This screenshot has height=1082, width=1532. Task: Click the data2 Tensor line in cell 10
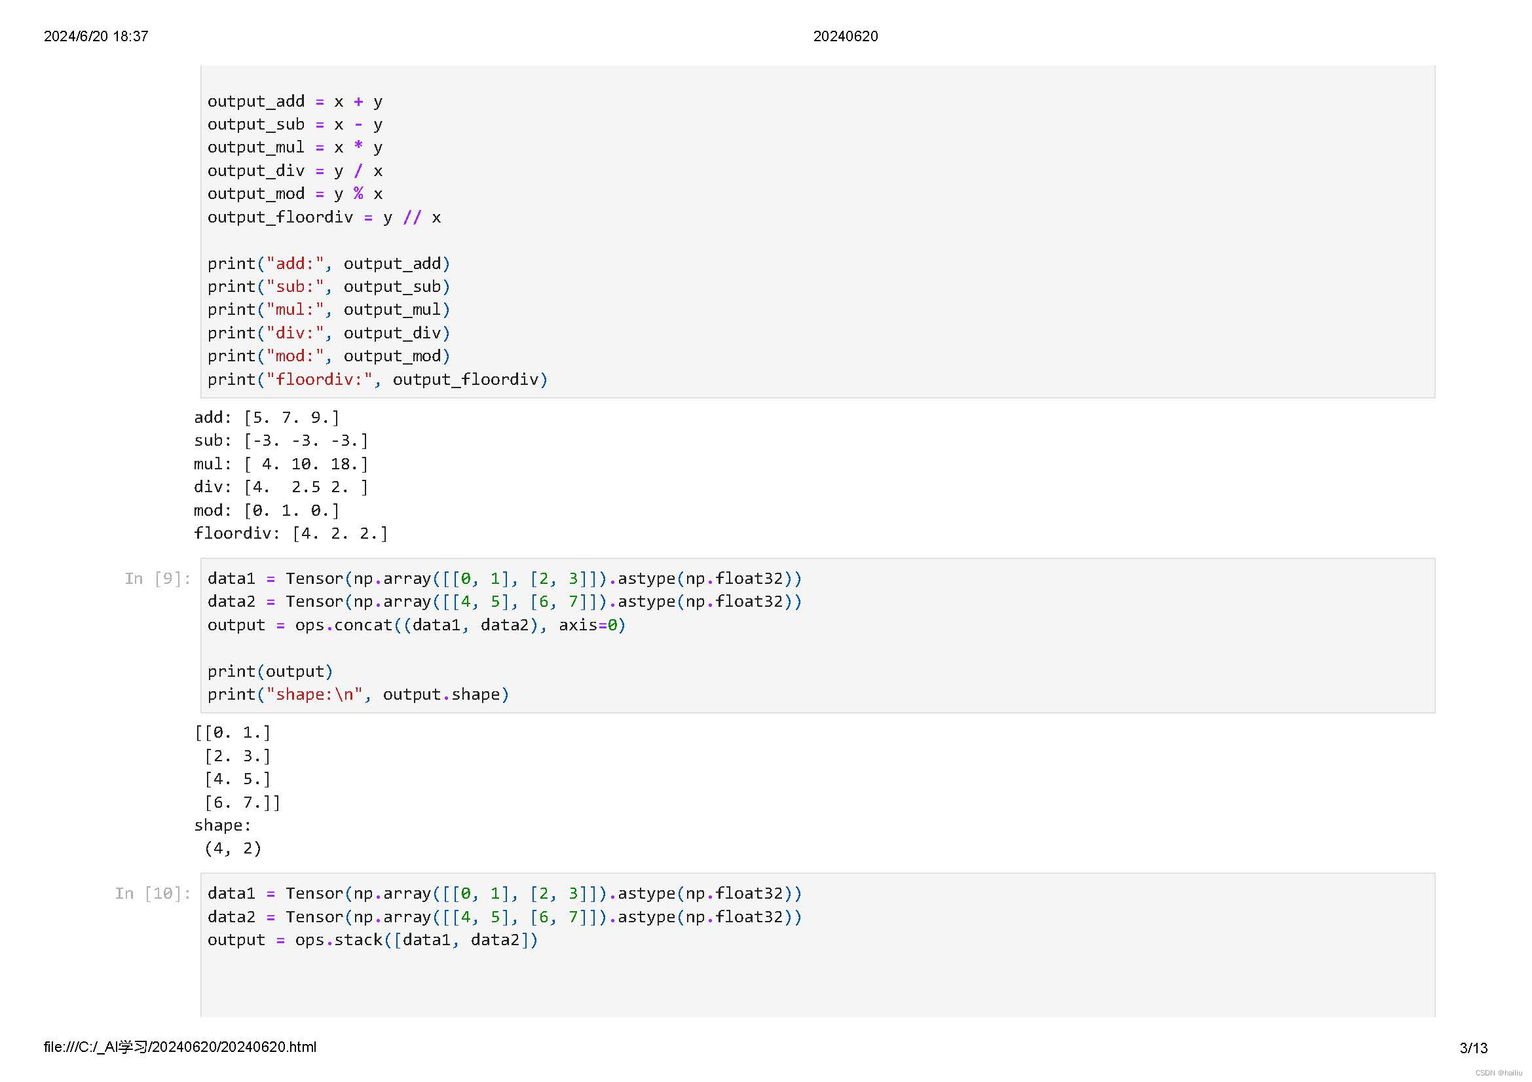[504, 916]
